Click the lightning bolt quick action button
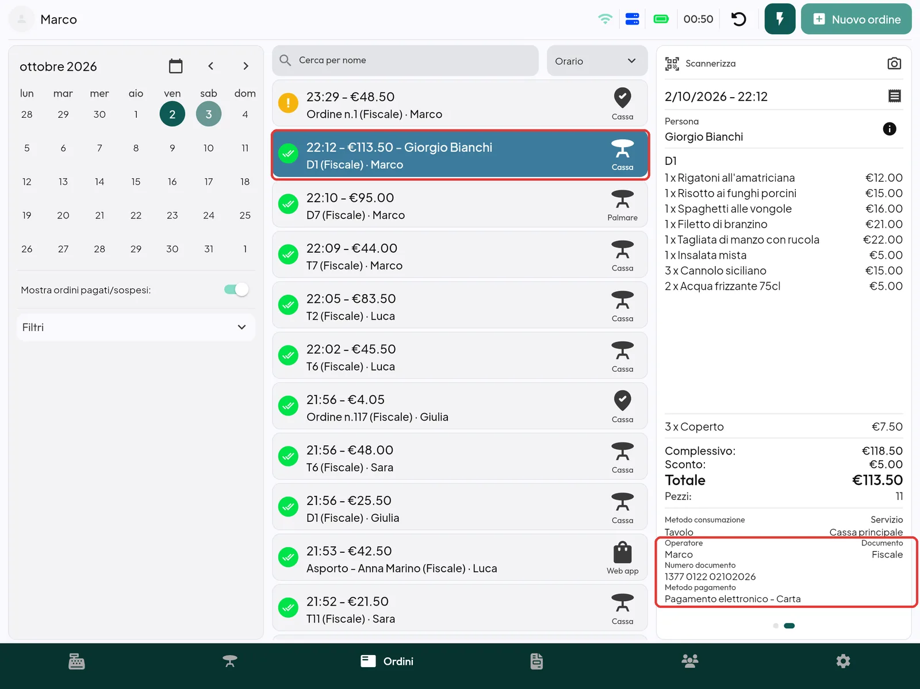920x689 pixels. 780,19
